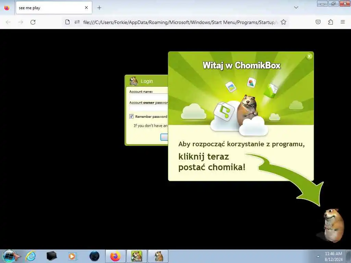
Task: Open Windows Media Player from the taskbar
Action: point(73,256)
